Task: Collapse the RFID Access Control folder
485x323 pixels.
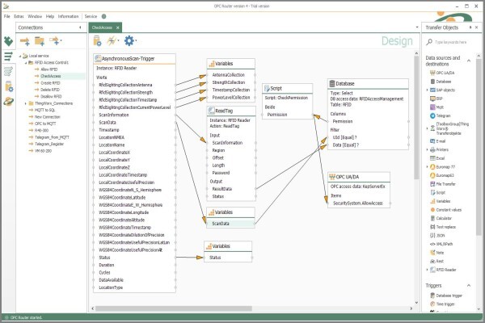Action: coord(26,63)
